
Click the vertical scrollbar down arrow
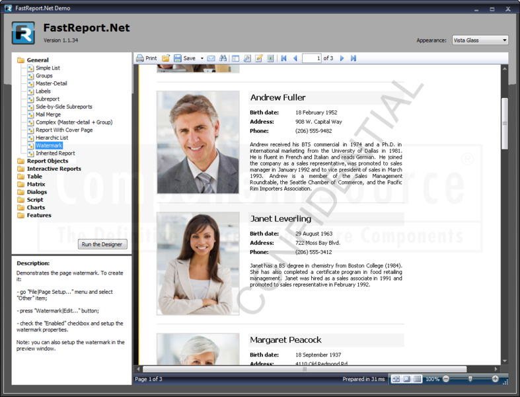point(505,361)
